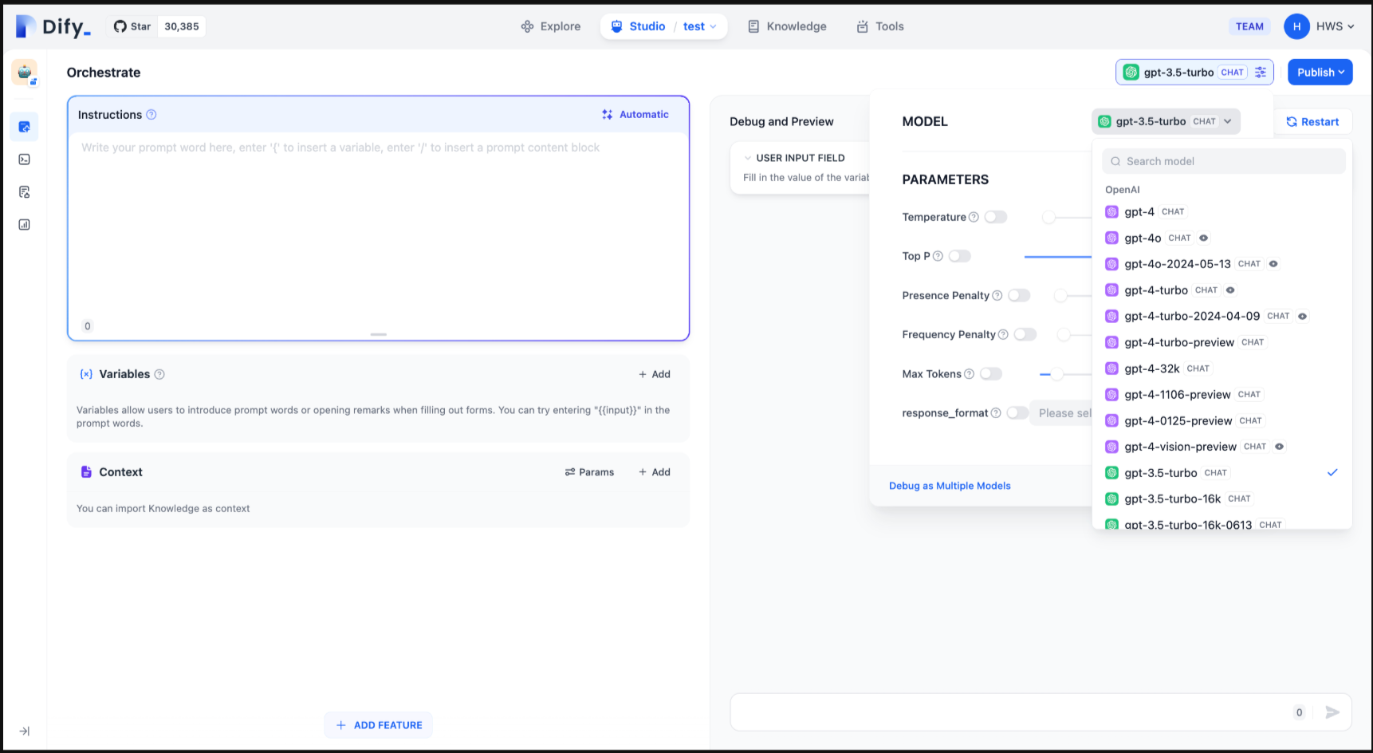Restart the debug session
Image resolution: width=1373 pixels, height=753 pixels.
click(x=1312, y=122)
